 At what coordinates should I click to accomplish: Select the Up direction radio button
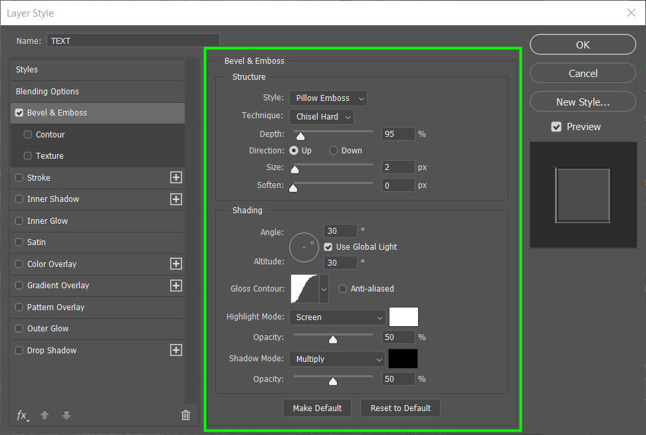coord(294,151)
